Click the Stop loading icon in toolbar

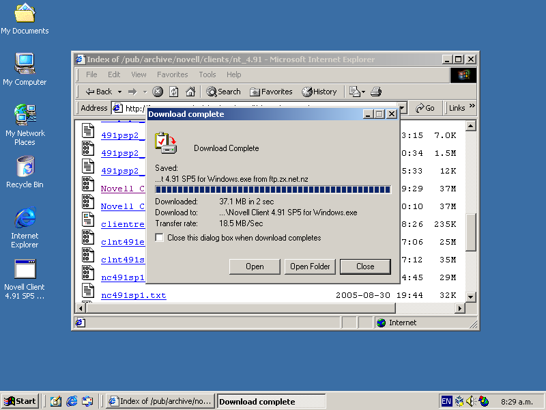[x=158, y=92]
